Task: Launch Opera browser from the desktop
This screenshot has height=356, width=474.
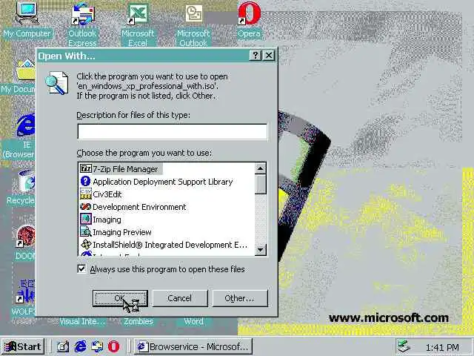Action: click(249, 13)
